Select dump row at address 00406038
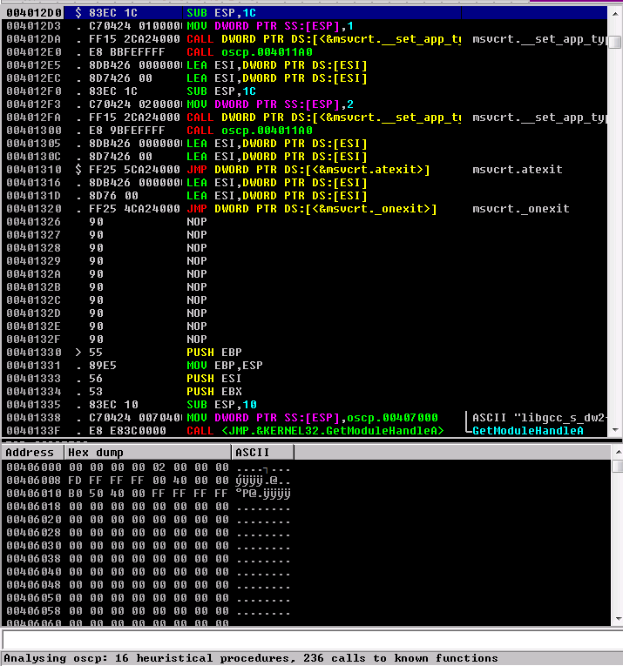 click(x=306, y=559)
